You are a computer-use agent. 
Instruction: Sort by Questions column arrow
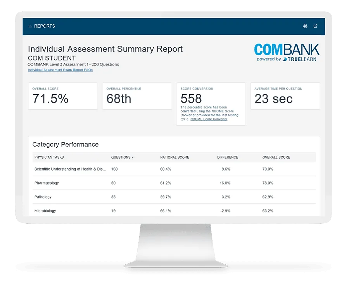pyautogui.click(x=133, y=158)
